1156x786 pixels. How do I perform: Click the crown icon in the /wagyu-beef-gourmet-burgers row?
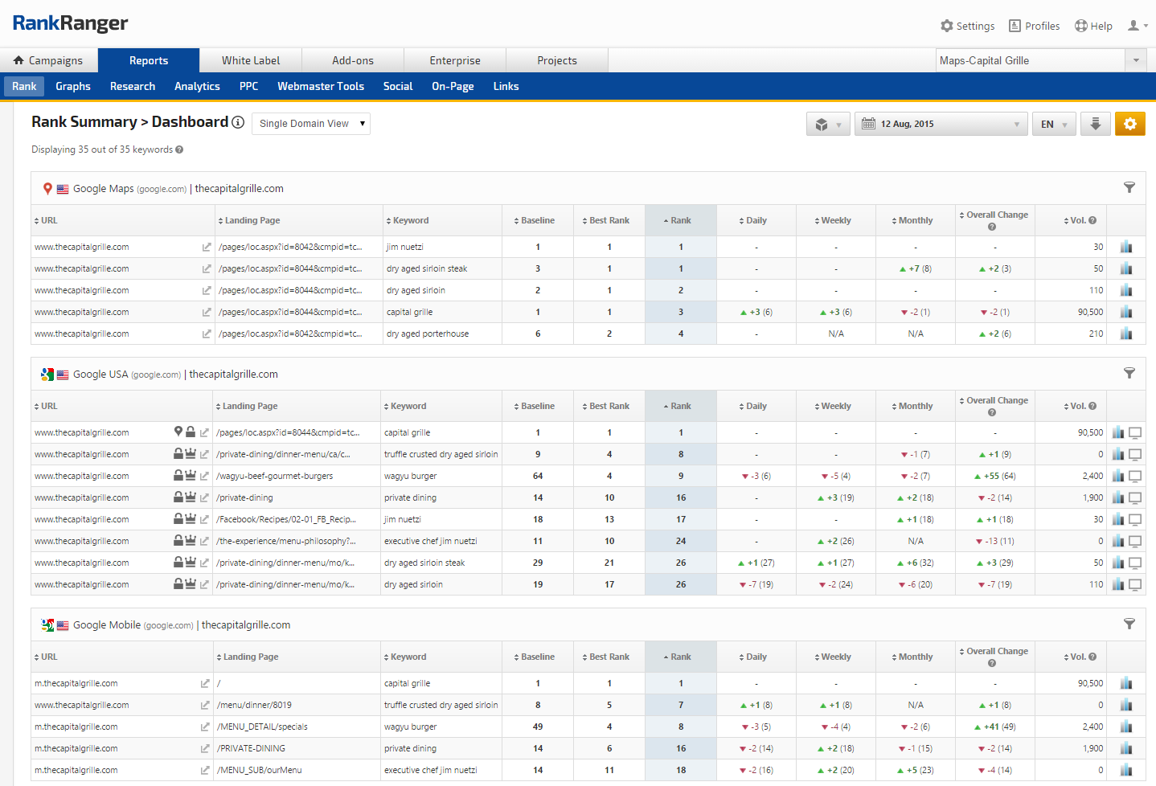coord(191,476)
